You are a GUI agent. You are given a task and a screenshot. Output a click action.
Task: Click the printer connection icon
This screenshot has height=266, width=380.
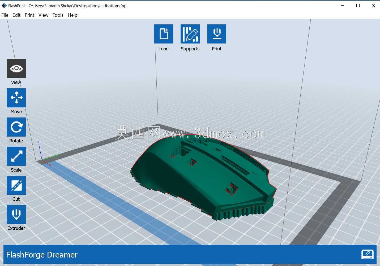click(x=368, y=254)
